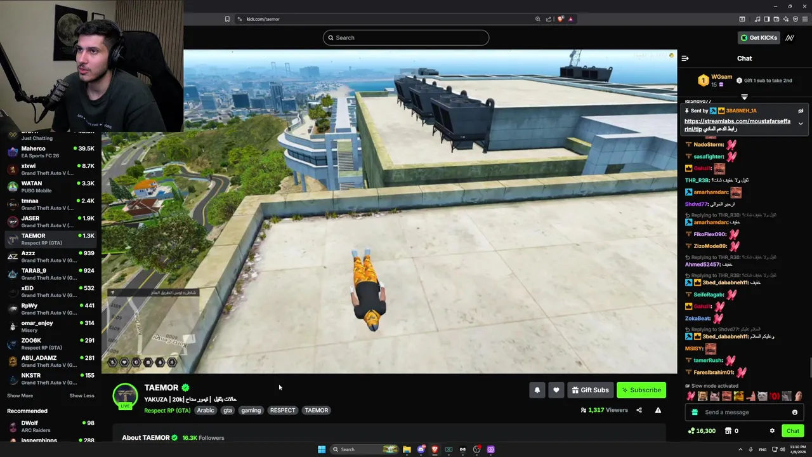Viewport: 812px width, 457px height.
Task: Click the green gift icon in message box
Action: (695, 413)
